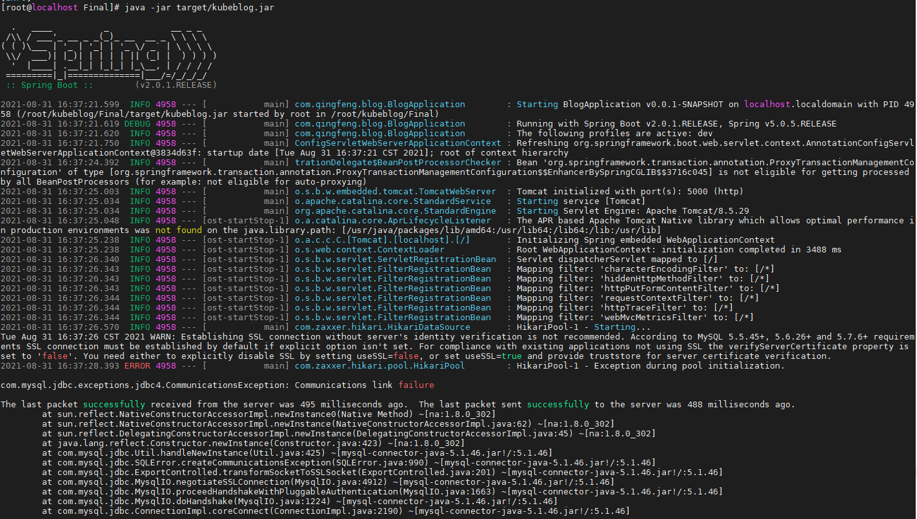The height and width of the screenshot is (519, 917).
Task: Click the 'characterEncodingFilter' mapping message
Action: point(645,269)
